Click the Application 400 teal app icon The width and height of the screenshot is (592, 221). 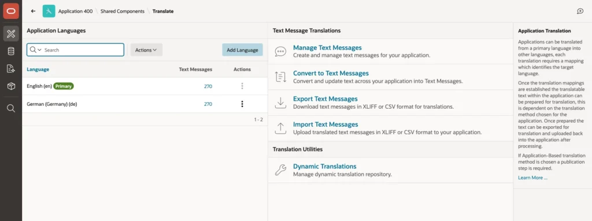click(49, 12)
